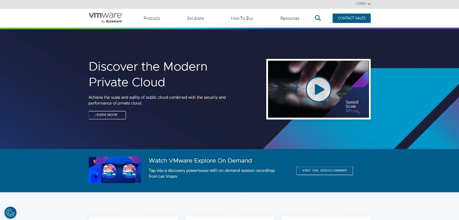Open the How To Buy menu

[x=242, y=18]
